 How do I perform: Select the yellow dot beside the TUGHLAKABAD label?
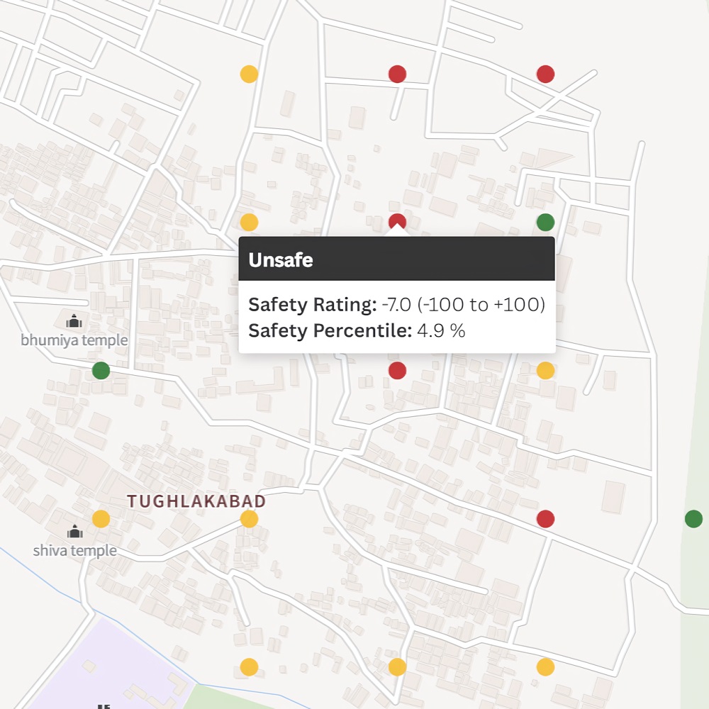[249, 519]
